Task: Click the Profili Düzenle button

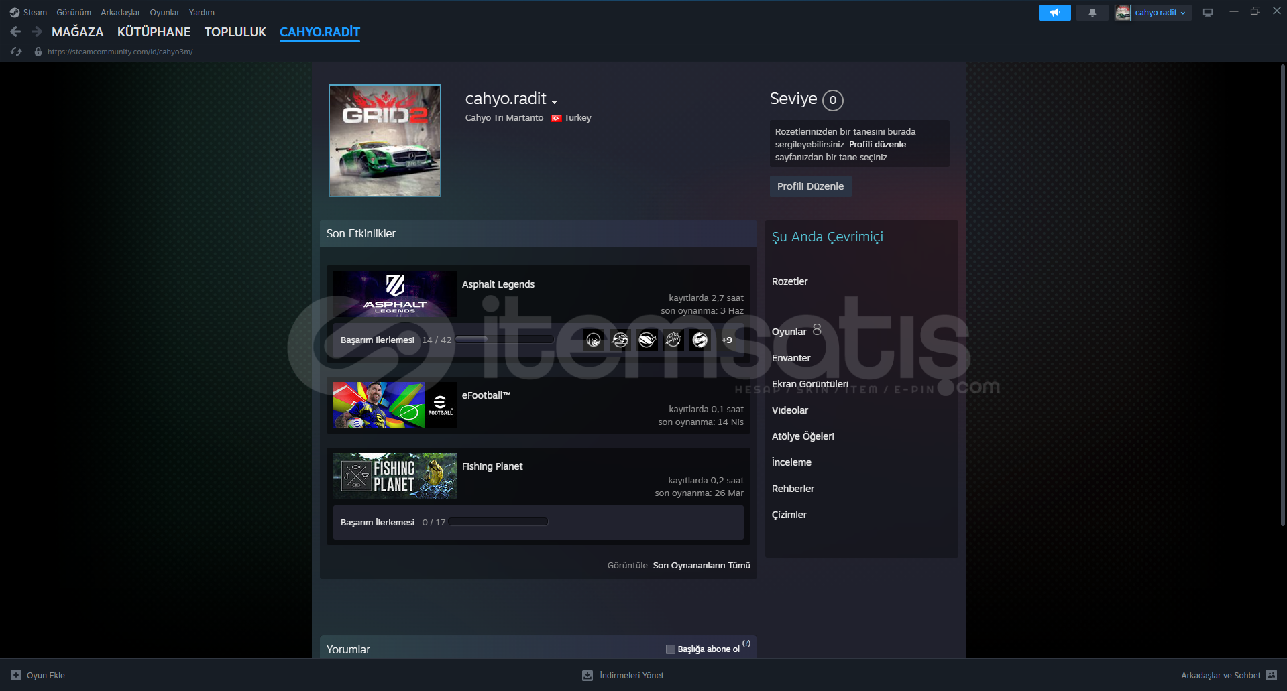Action: tap(810, 186)
